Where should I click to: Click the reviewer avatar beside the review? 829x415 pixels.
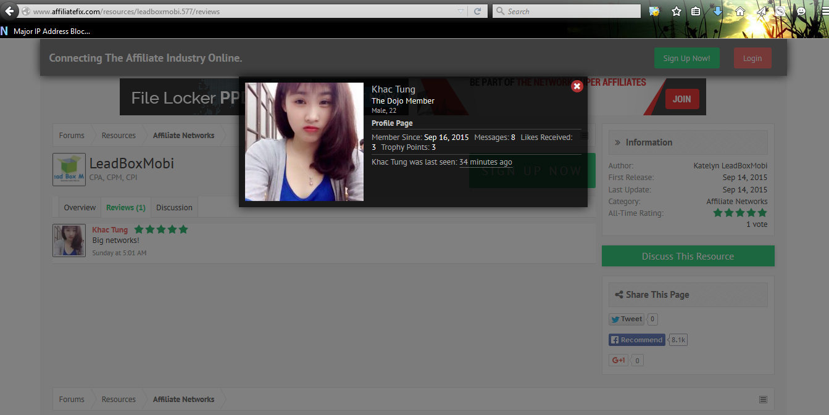click(x=69, y=240)
